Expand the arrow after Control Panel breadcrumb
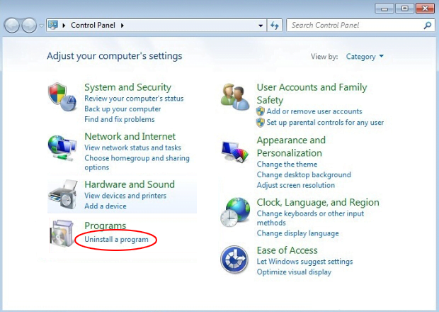The height and width of the screenshot is (312, 439). pyautogui.click(x=122, y=26)
